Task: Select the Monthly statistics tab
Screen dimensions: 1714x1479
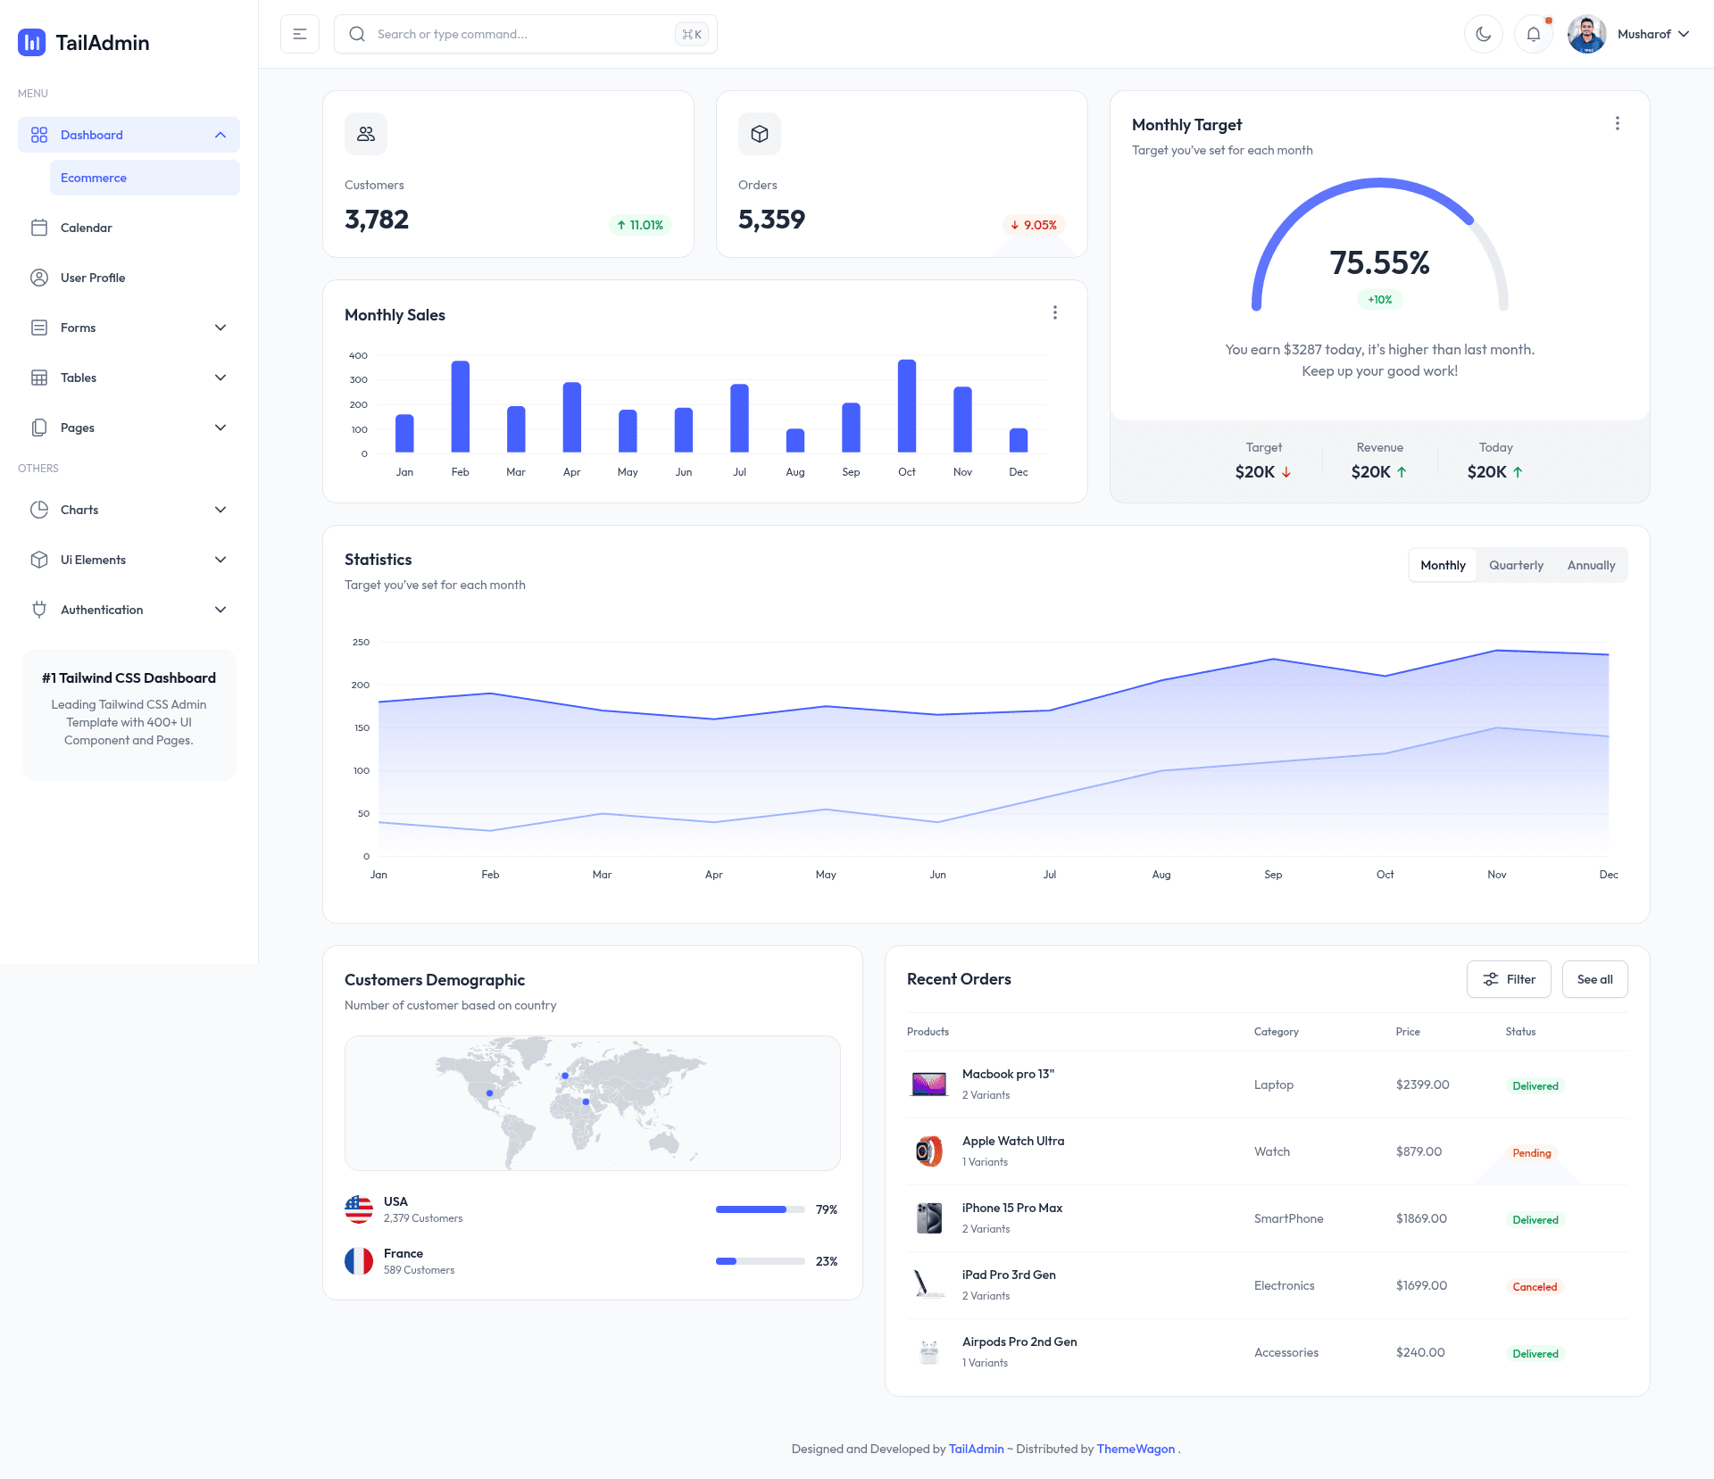Action: click(x=1443, y=565)
